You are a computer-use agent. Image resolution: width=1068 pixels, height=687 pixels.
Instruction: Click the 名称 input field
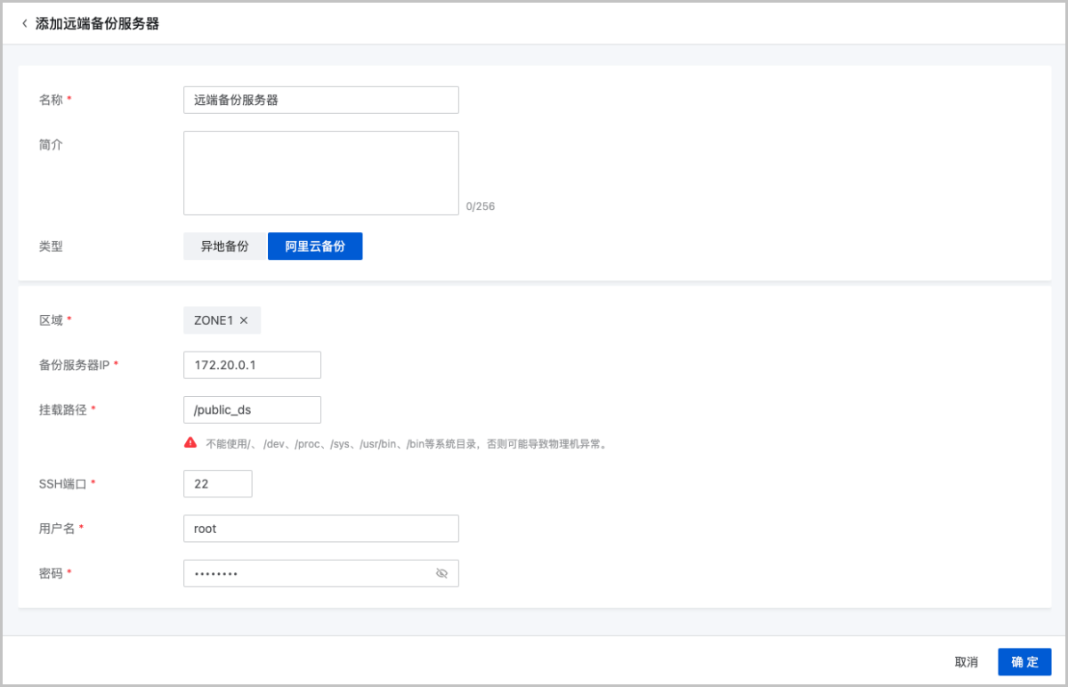click(320, 100)
